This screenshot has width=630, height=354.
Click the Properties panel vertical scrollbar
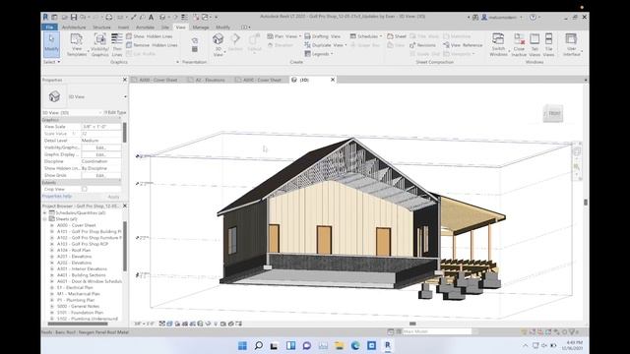click(125, 133)
